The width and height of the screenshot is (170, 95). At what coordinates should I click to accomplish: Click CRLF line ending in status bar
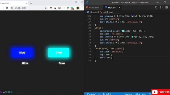click(144, 94)
